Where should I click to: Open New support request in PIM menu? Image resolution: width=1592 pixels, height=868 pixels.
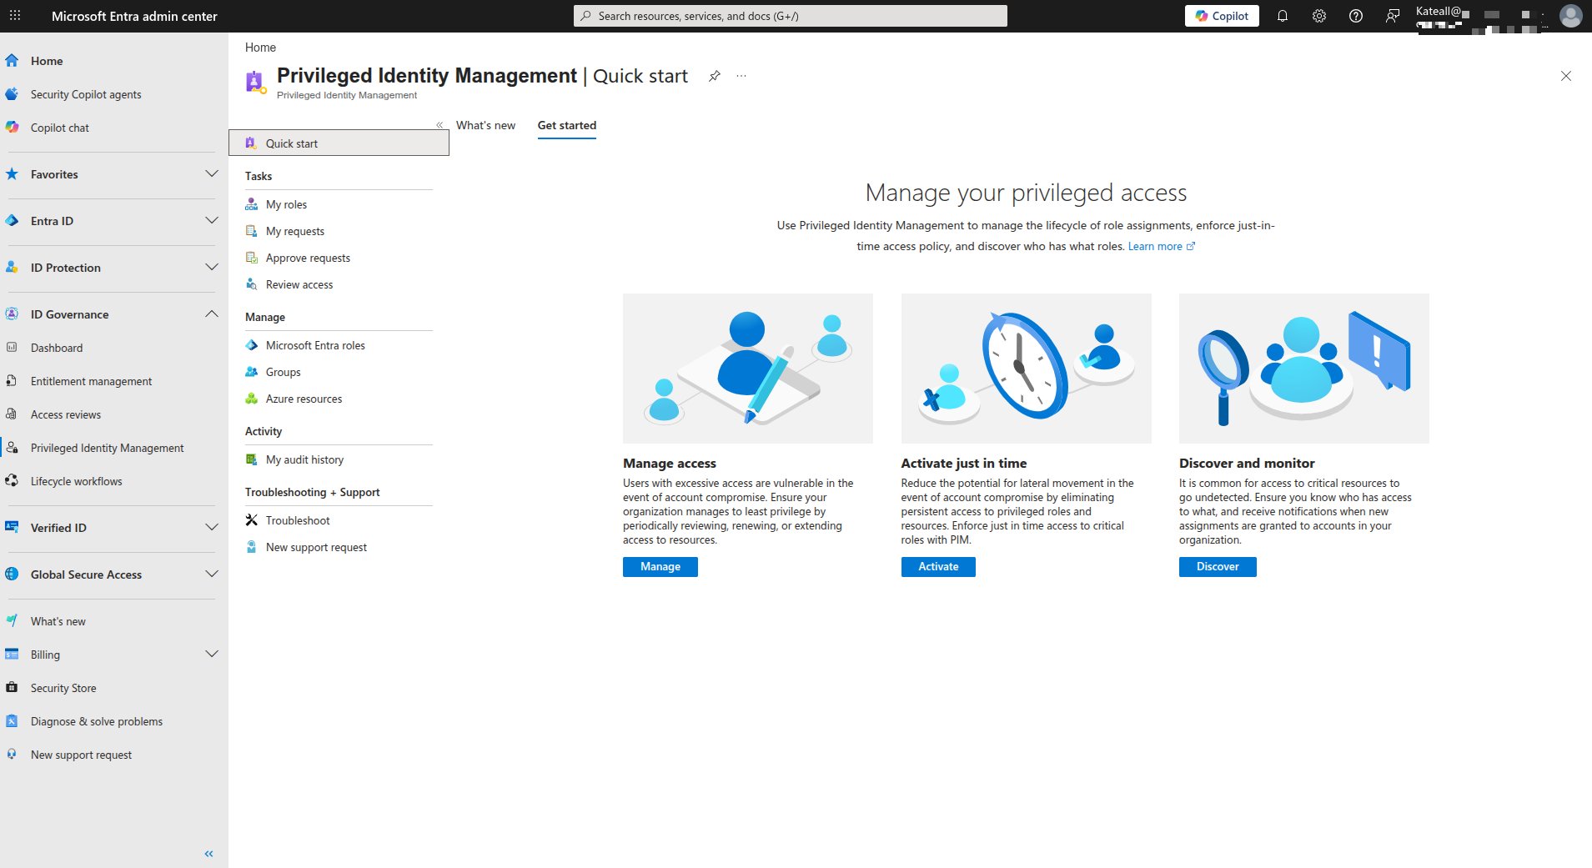[x=316, y=547]
